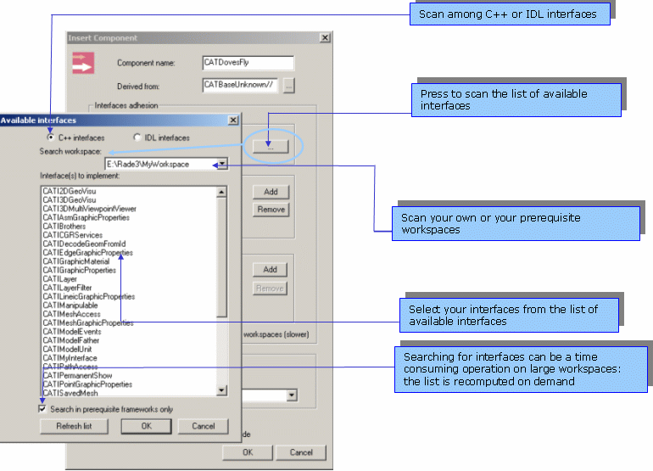This screenshot has height=471, width=653.
Task: Click the browse button beside Derived from
Action: tap(289, 86)
